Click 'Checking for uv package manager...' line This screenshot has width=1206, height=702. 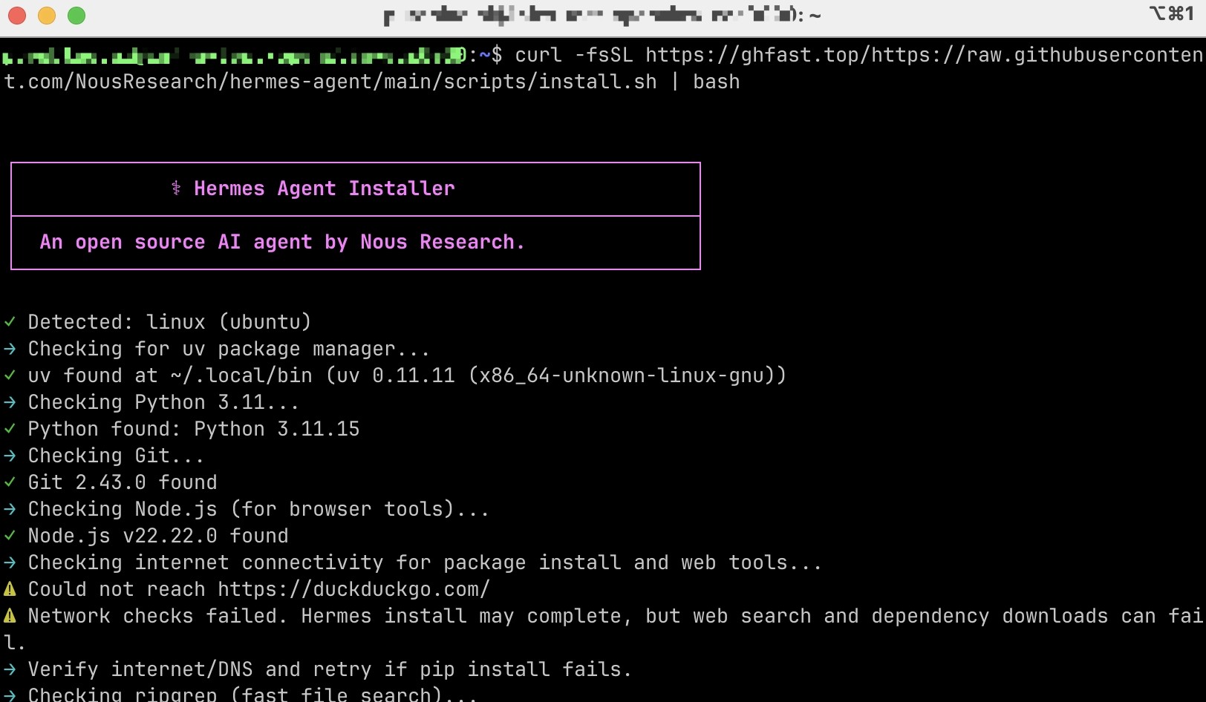click(229, 349)
